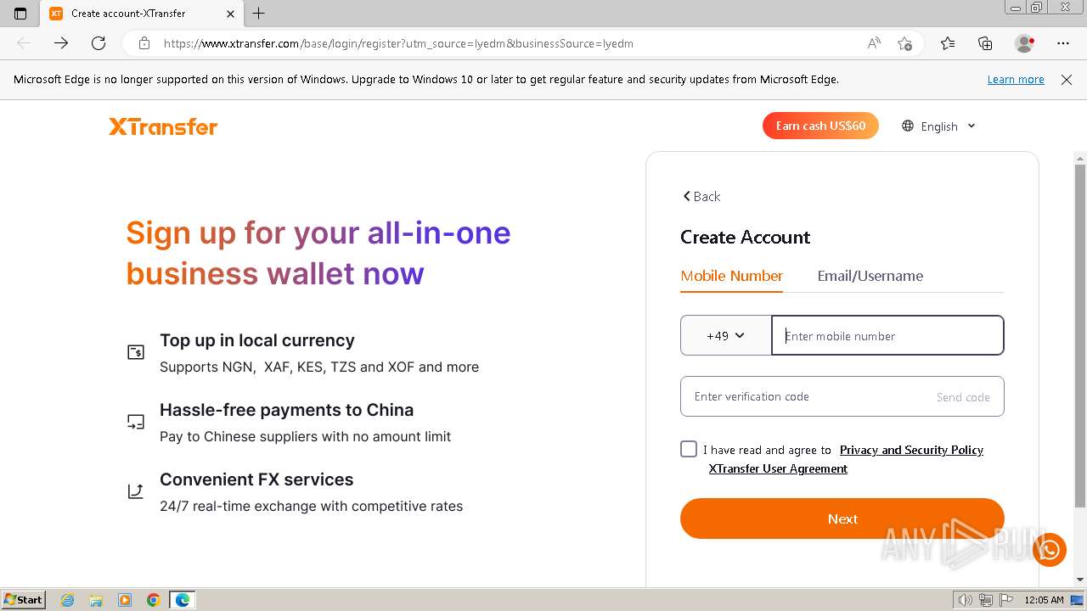Click the Earn cash US$60 button
Image resolution: width=1087 pixels, height=611 pixels.
[x=820, y=126]
